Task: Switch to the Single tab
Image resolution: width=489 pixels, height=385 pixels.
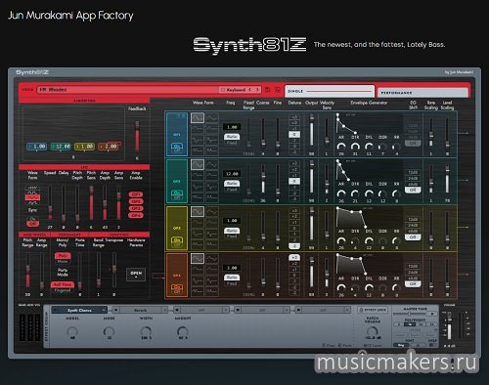Action: pos(330,92)
